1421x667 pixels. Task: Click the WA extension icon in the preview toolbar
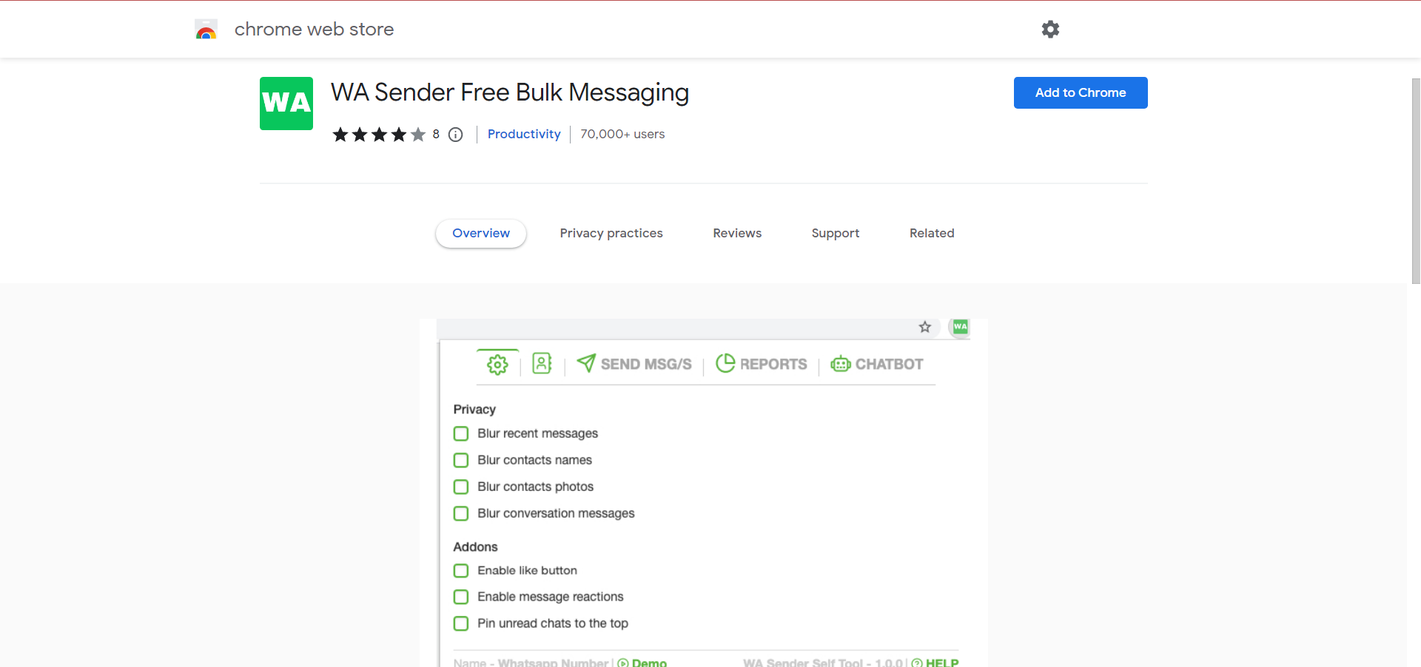(960, 327)
